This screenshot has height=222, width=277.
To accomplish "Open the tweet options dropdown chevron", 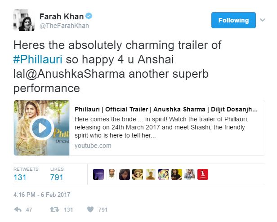I will [263, 20].
